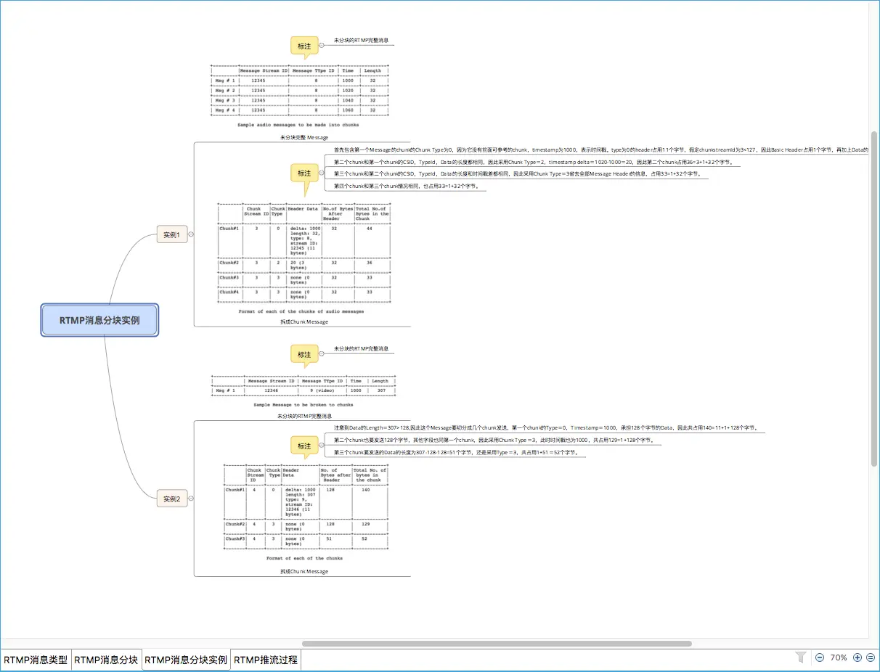Click the Msg #1 12346 video message table
This screenshot has width=880, height=672.
[x=303, y=390]
